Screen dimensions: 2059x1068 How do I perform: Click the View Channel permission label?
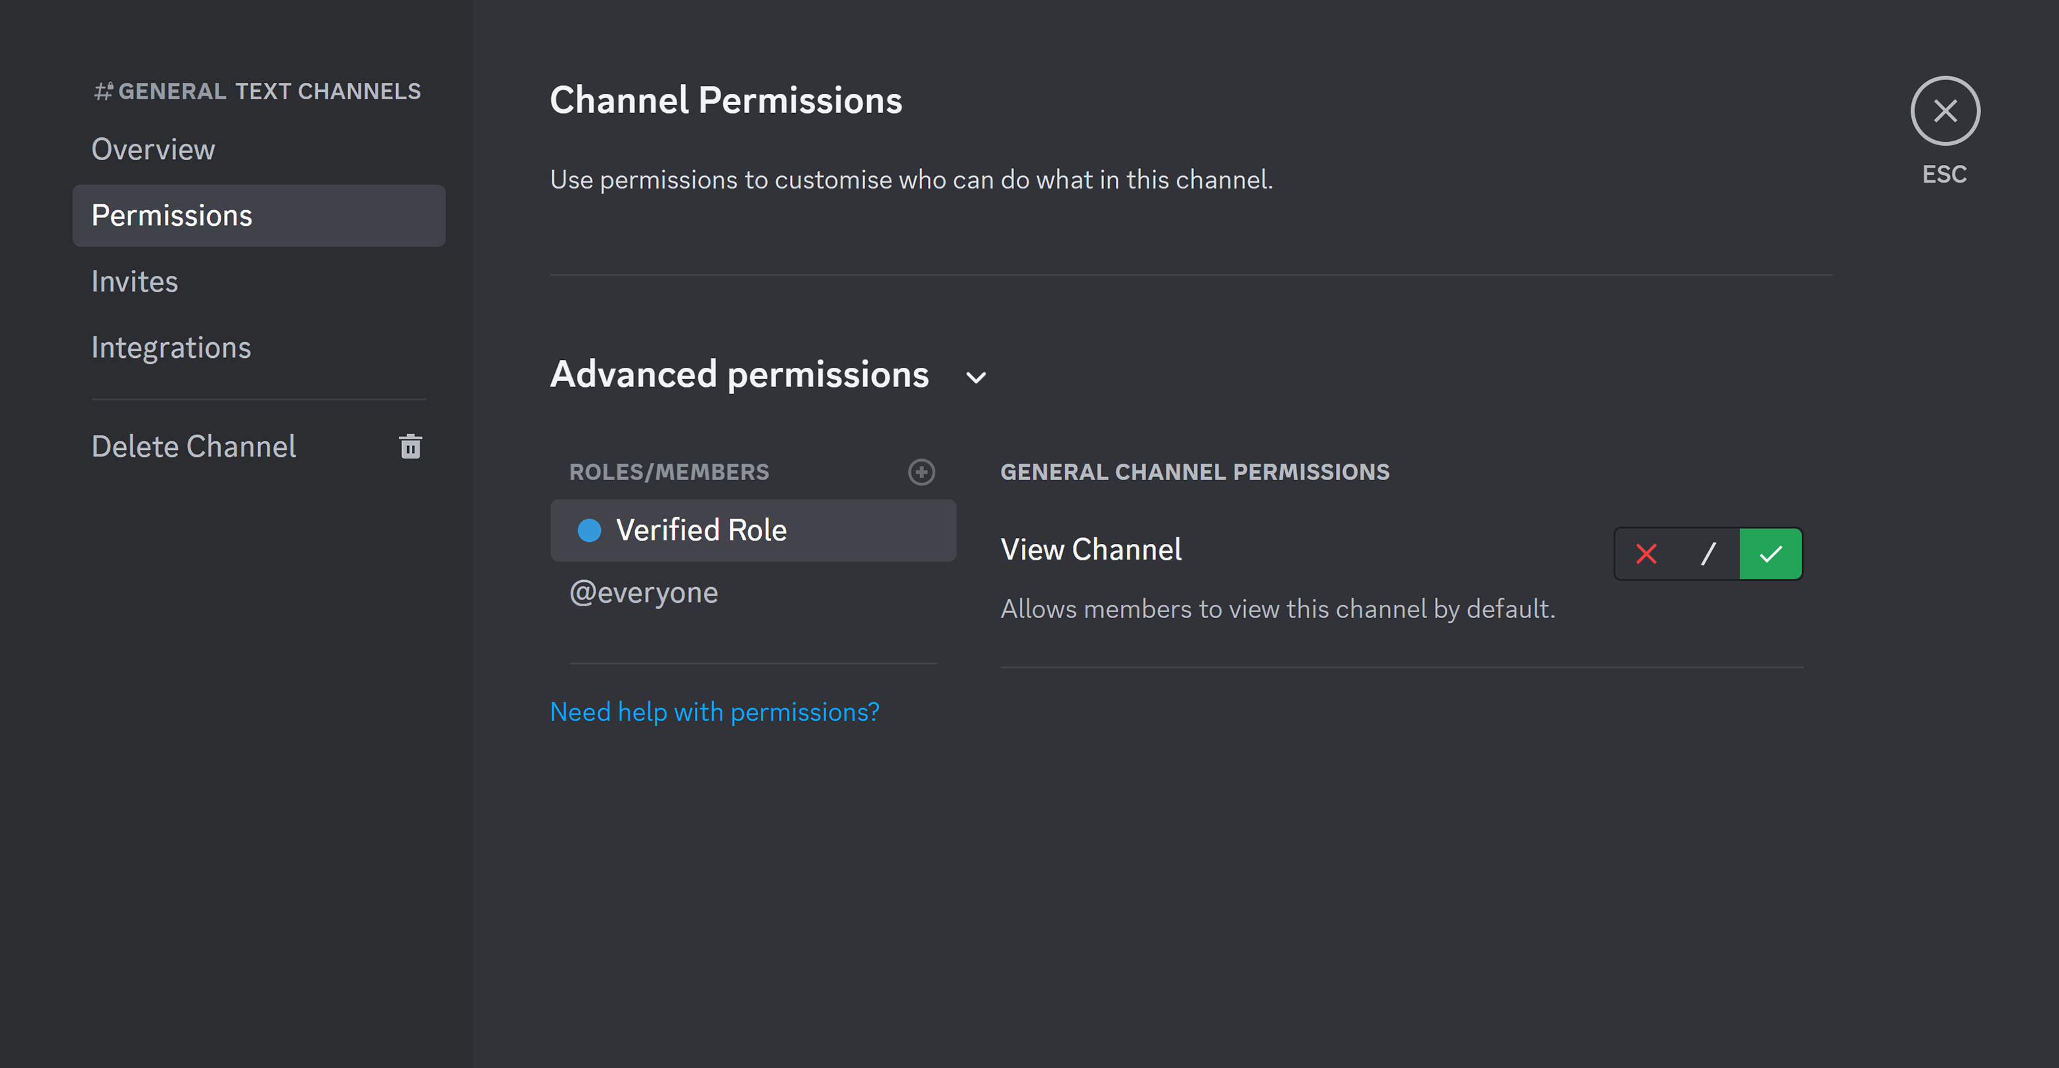click(1091, 549)
